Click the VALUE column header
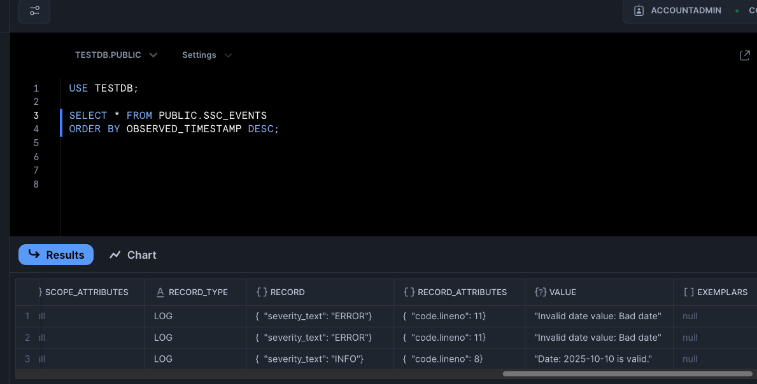 pos(562,292)
